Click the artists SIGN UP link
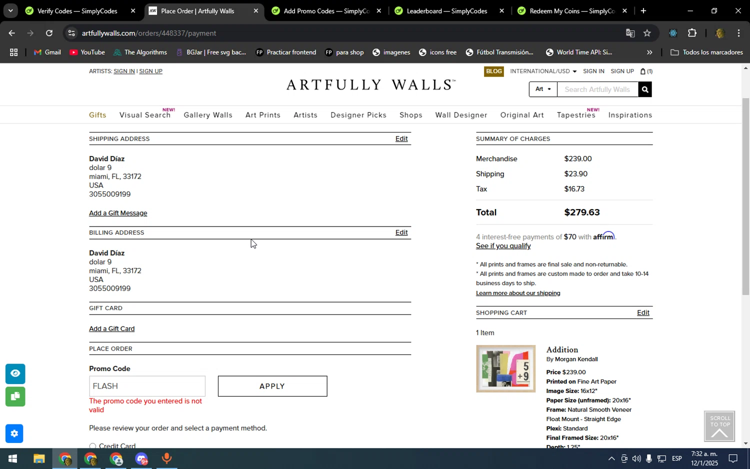Viewport: 750px width, 469px height. point(150,71)
